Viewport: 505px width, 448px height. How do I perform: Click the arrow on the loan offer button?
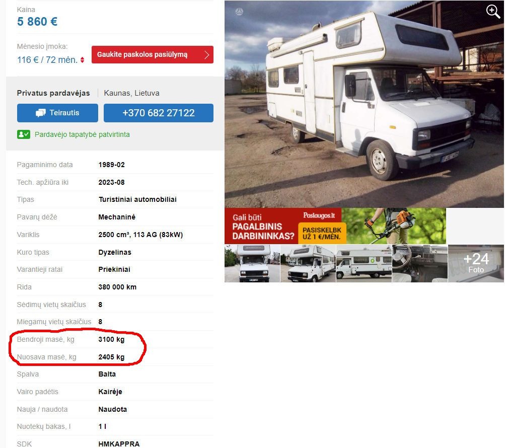pyautogui.click(x=207, y=55)
